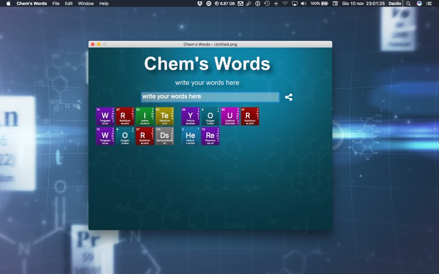Open the Apple menu

(8, 3)
